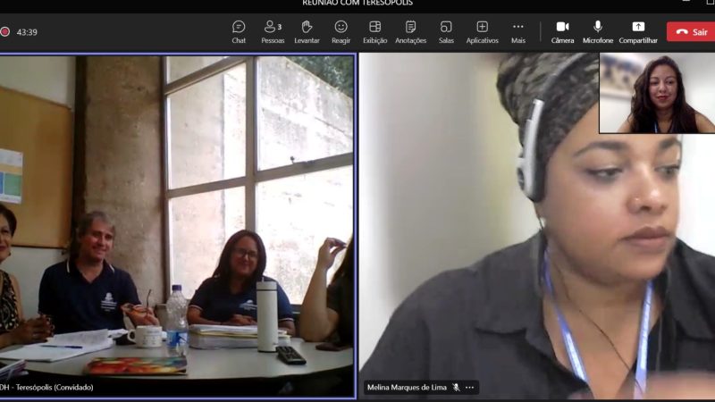The width and height of the screenshot is (715, 402).
Task: Click the meeting elapsed time 43:39
Action: pos(27,32)
